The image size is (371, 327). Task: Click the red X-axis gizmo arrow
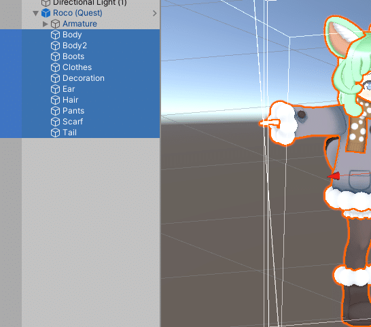click(334, 176)
